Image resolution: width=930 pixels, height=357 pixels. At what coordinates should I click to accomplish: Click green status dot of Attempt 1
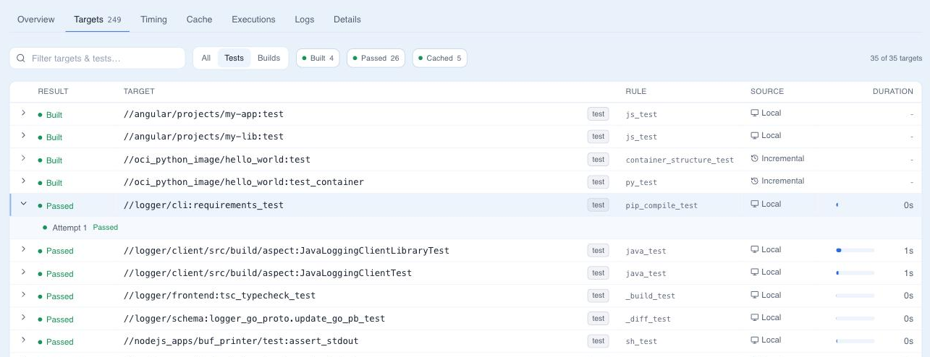tap(46, 228)
